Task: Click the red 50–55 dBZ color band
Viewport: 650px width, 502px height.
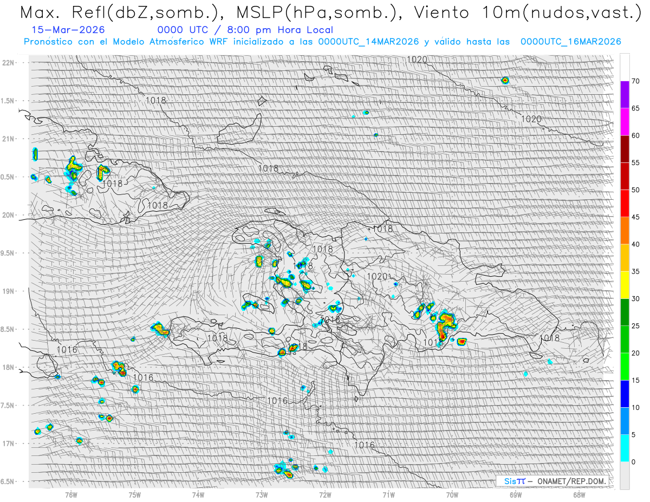Action: click(x=625, y=176)
